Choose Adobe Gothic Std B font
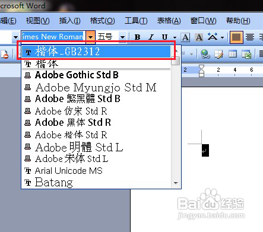263x232 pixels. pyautogui.click(x=96, y=75)
